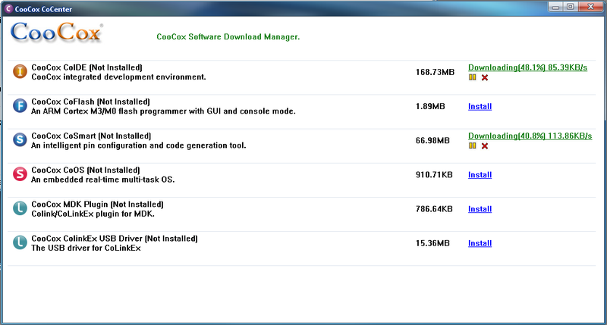Screen dimensions: 607x325
Task: Click the ARM Cortex M3/M0 flash programmer description
Action: coord(163,111)
